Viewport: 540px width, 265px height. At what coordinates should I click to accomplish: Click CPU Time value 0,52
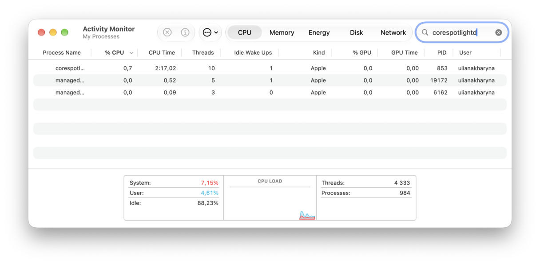pyautogui.click(x=170, y=80)
